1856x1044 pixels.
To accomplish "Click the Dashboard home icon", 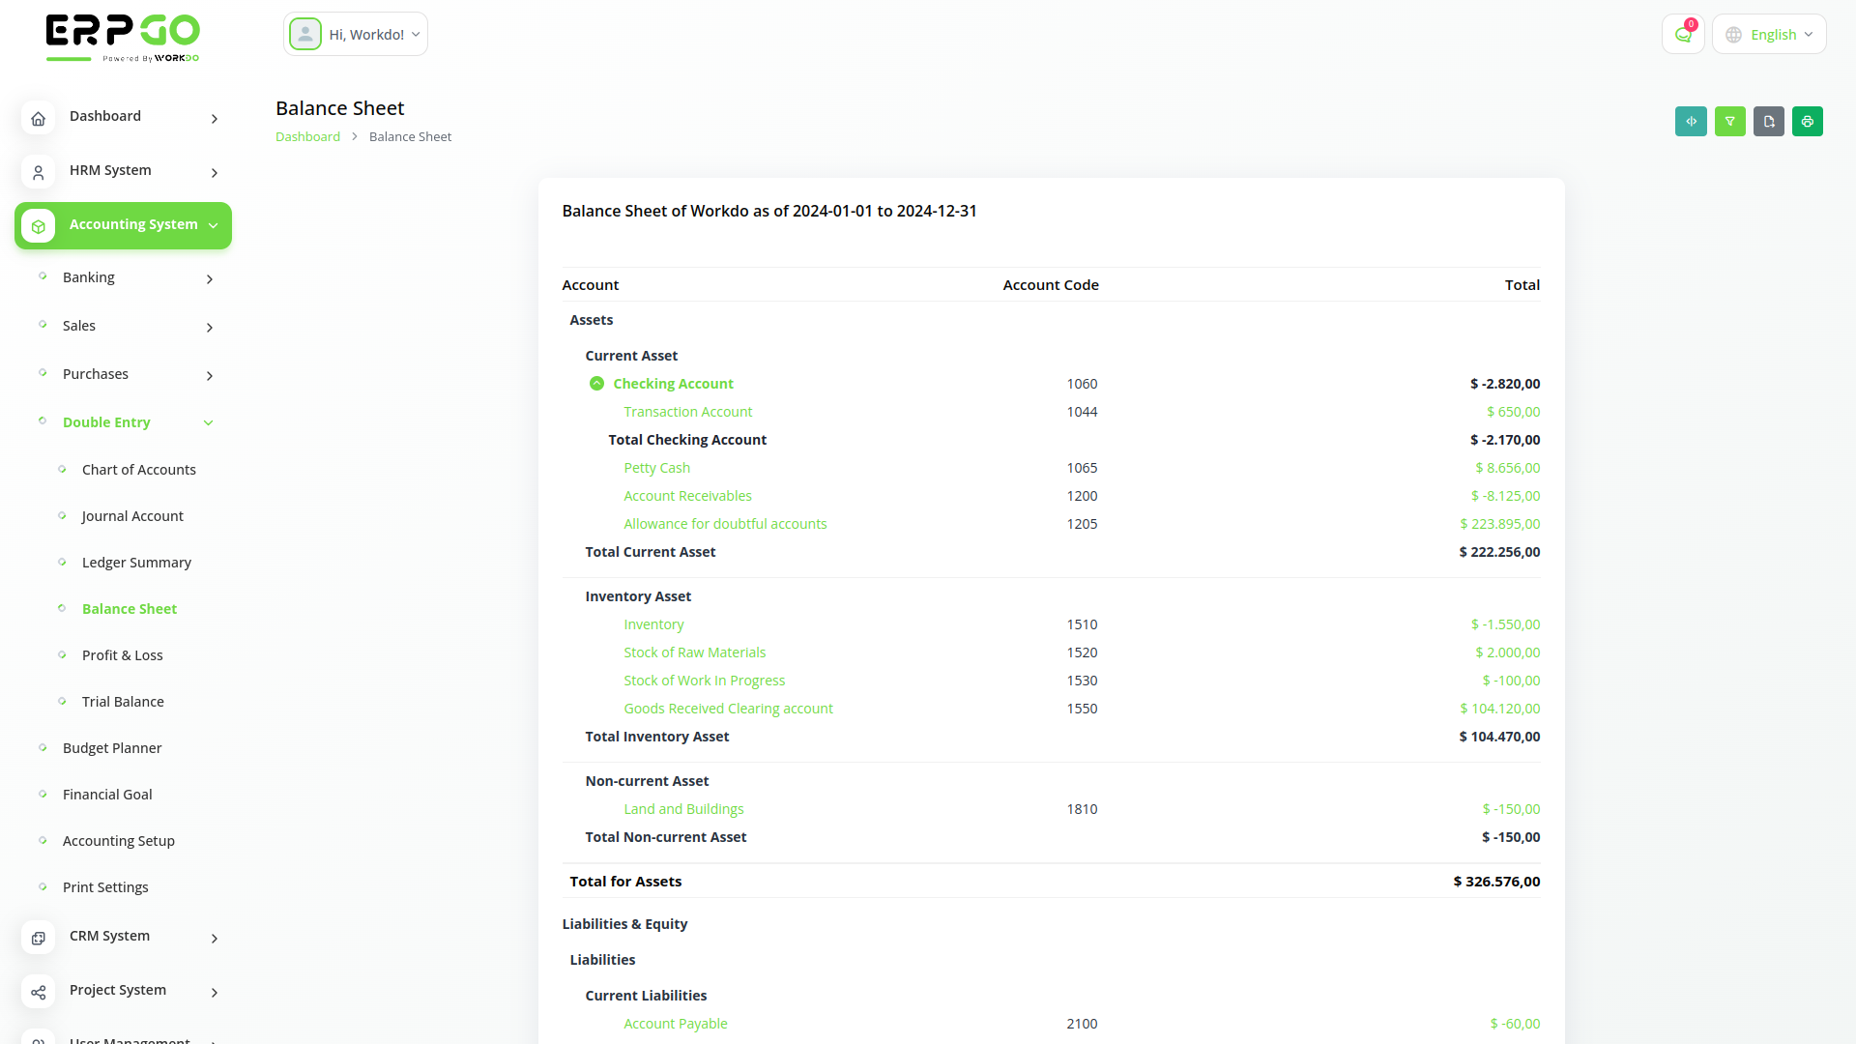I will coord(38,118).
